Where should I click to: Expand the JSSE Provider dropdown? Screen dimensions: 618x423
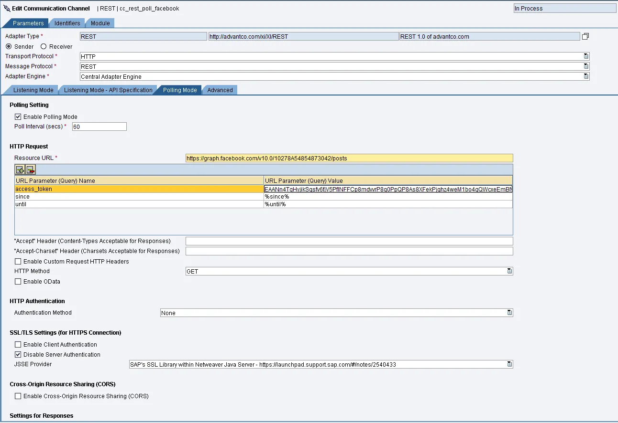(509, 364)
